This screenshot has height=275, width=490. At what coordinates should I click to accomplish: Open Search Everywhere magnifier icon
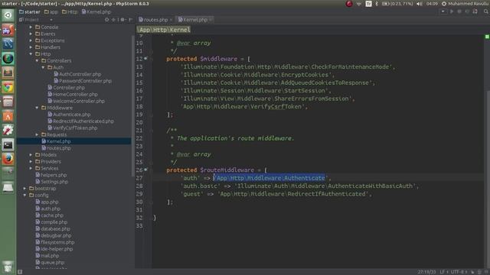[x=486, y=11]
